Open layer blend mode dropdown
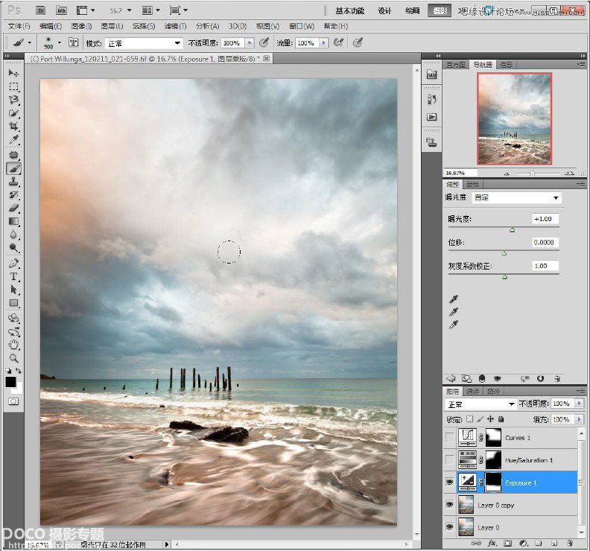The height and width of the screenshot is (551, 590). (480, 404)
